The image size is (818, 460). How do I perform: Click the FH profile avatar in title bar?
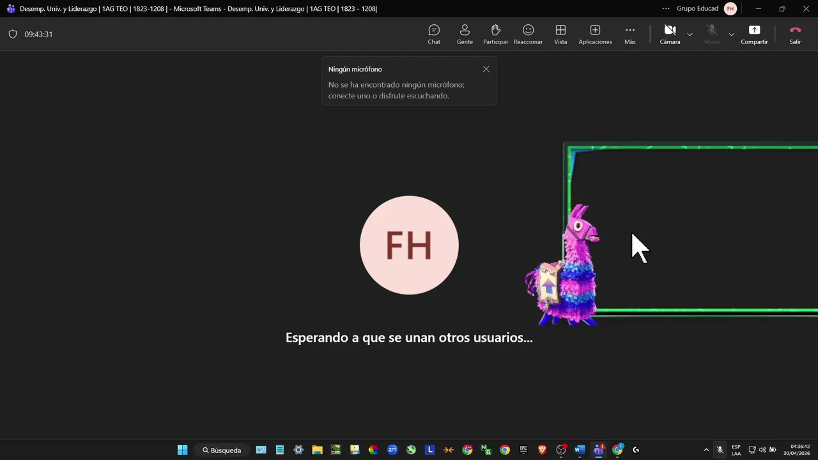(x=730, y=8)
